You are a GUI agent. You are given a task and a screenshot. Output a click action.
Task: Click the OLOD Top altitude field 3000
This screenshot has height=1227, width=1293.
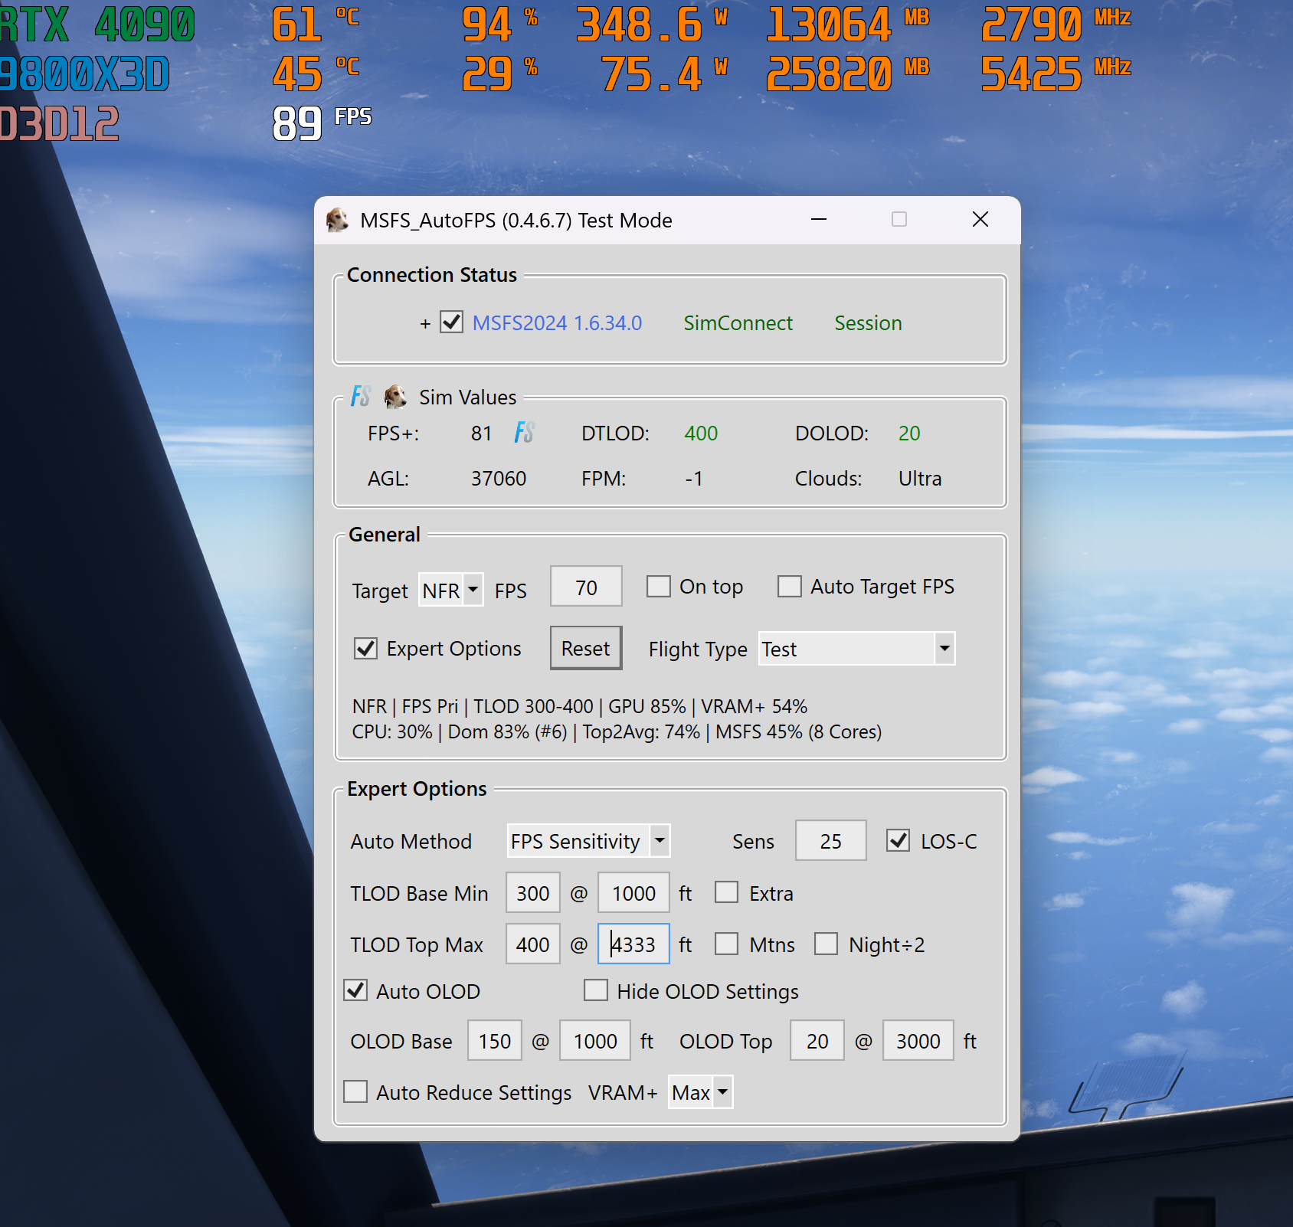click(x=918, y=1041)
